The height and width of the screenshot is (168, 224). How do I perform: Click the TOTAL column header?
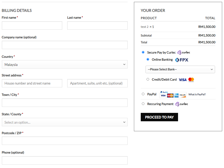(210, 18)
